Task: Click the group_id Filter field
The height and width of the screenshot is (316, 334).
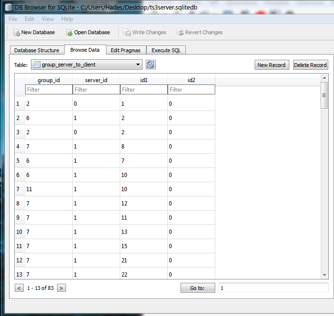Action: 49,90
